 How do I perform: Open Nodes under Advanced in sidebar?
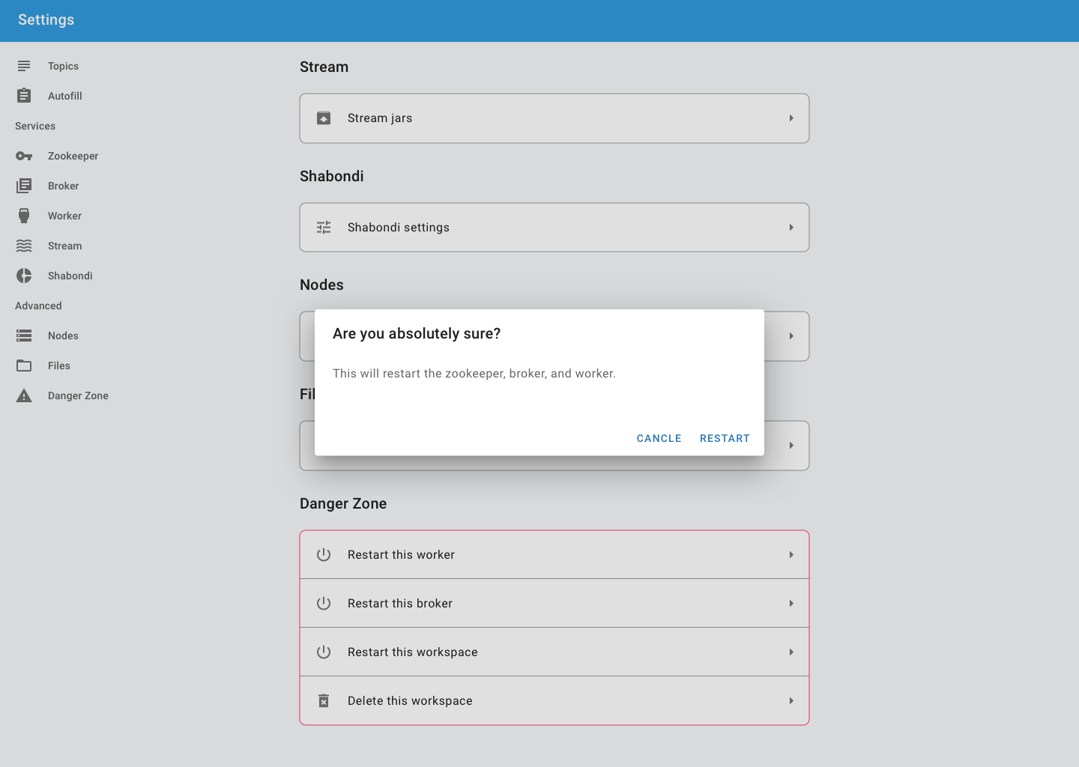point(63,336)
